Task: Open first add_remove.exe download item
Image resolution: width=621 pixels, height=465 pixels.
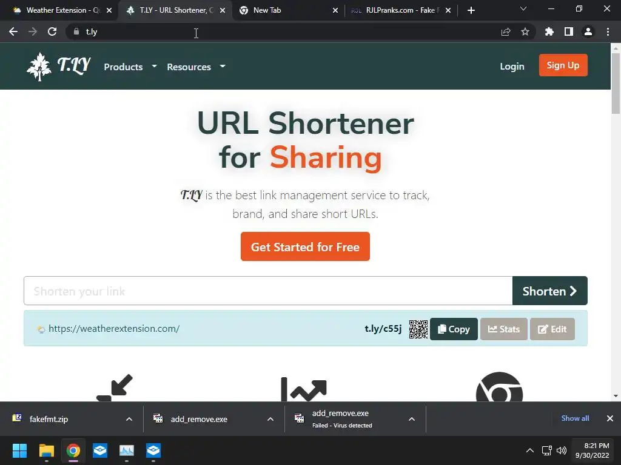Action: [x=199, y=419]
